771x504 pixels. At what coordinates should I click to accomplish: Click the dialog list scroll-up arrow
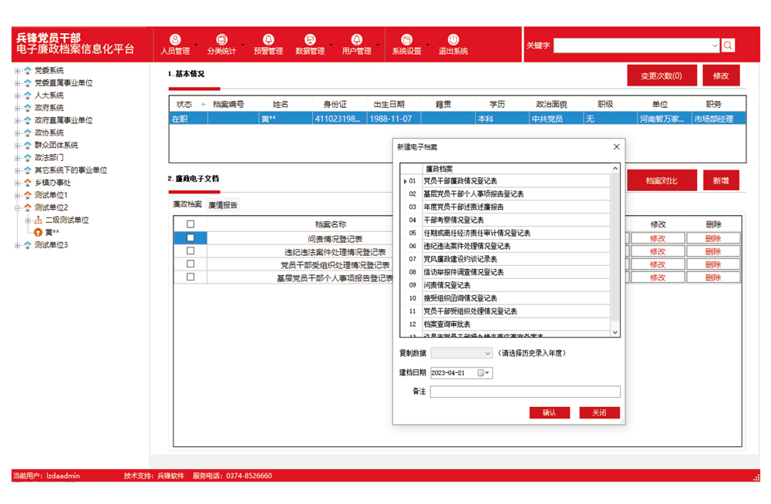coord(615,168)
